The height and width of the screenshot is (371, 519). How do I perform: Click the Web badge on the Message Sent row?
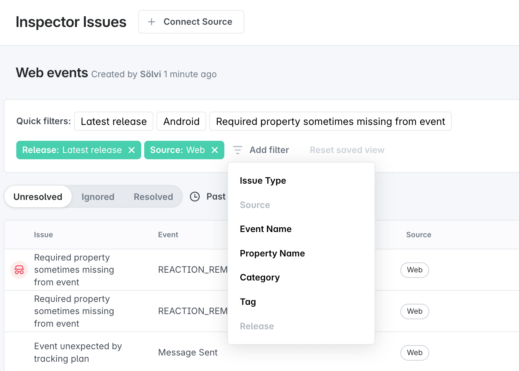coord(414,353)
